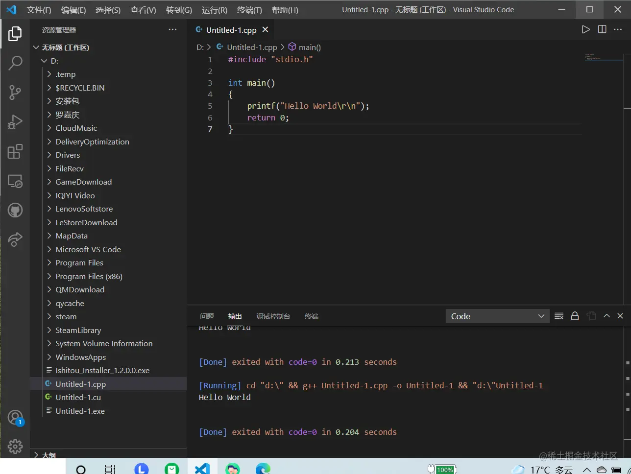Open the Source Control view
The height and width of the screenshot is (474, 631).
[15, 92]
